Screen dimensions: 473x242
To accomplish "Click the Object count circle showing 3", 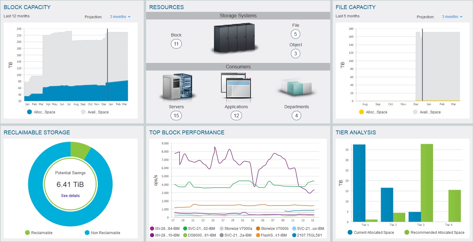I will (296, 54).
